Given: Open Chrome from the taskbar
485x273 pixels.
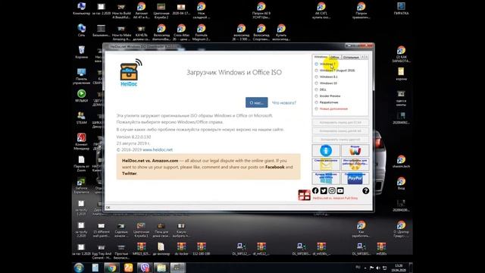Looking at the screenshot, I should (111, 268).
